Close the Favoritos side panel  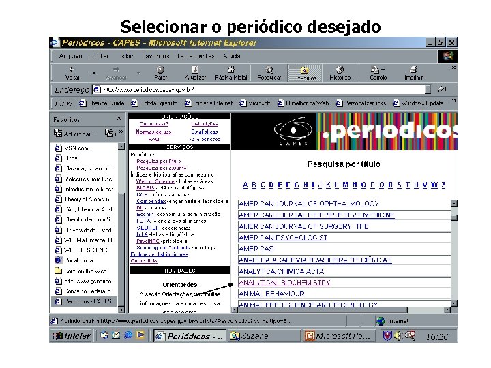coord(119,119)
